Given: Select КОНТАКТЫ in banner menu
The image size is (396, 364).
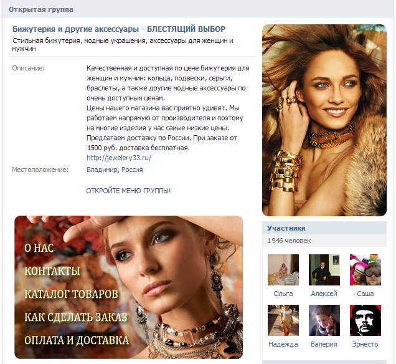Looking at the screenshot, I should [x=52, y=271].
